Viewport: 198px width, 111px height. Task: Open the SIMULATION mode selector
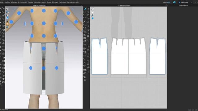(x=184, y=2)
